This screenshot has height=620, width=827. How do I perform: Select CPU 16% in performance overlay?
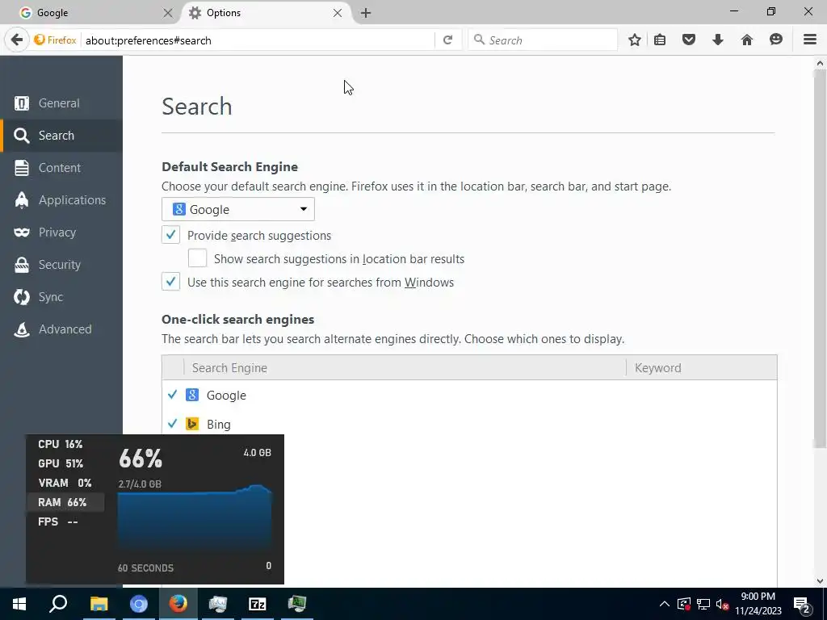65,444
